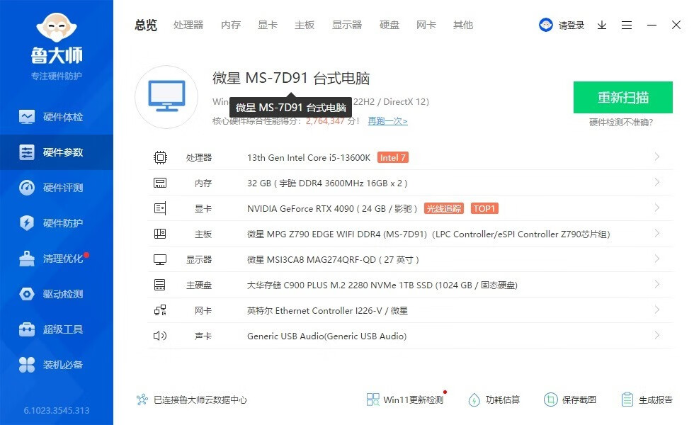694x425 pixels.
Task: Switch to the 网卡 tab
Action: coord(426,25)
